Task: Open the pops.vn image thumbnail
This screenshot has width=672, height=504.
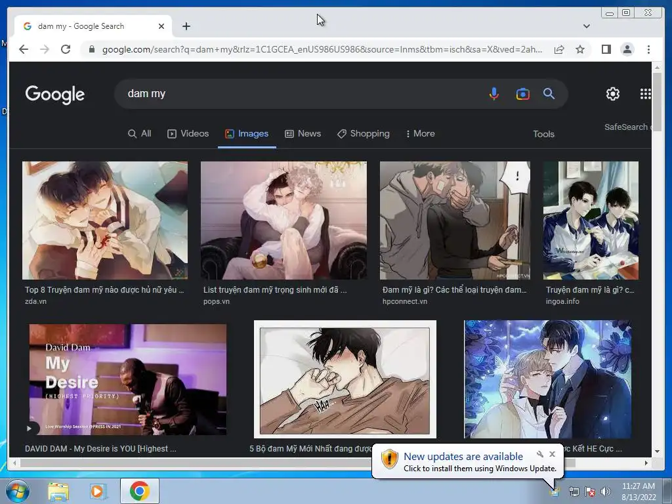Action: [x=283, y=220]
